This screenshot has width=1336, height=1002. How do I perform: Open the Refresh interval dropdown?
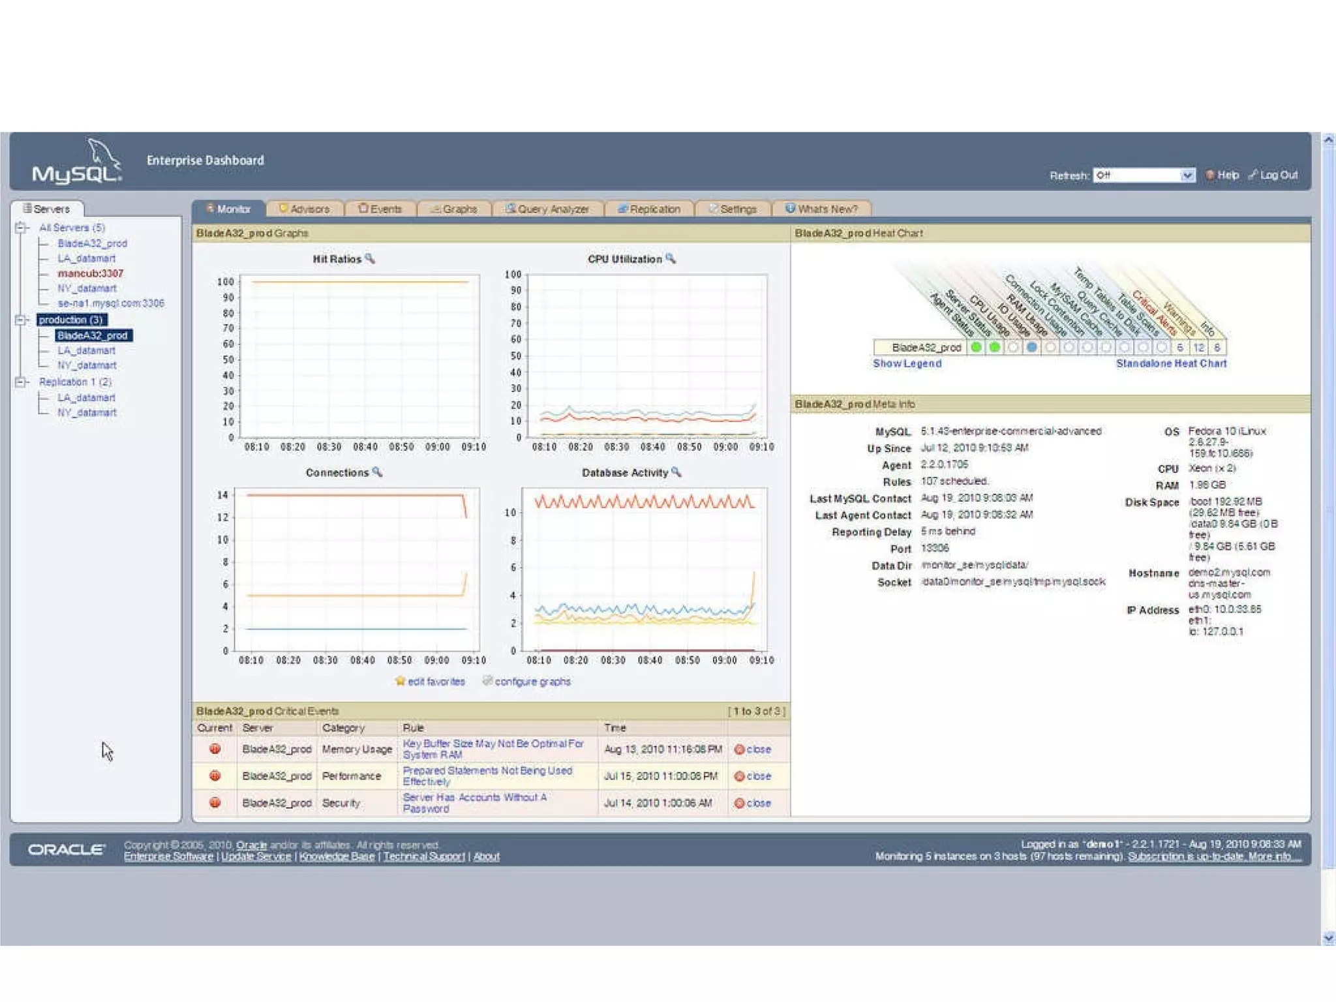click(x=1187, y=175)
